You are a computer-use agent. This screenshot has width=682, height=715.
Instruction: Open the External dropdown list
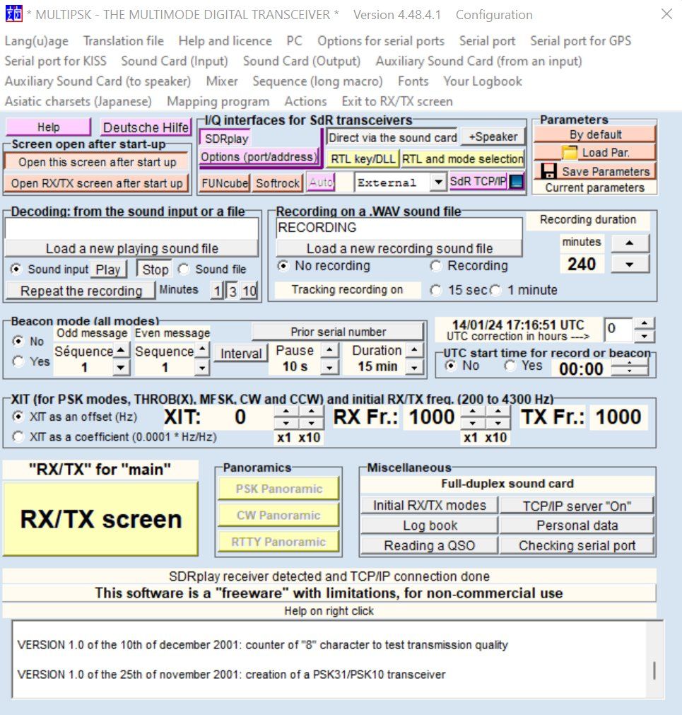[x=437, y=182]
